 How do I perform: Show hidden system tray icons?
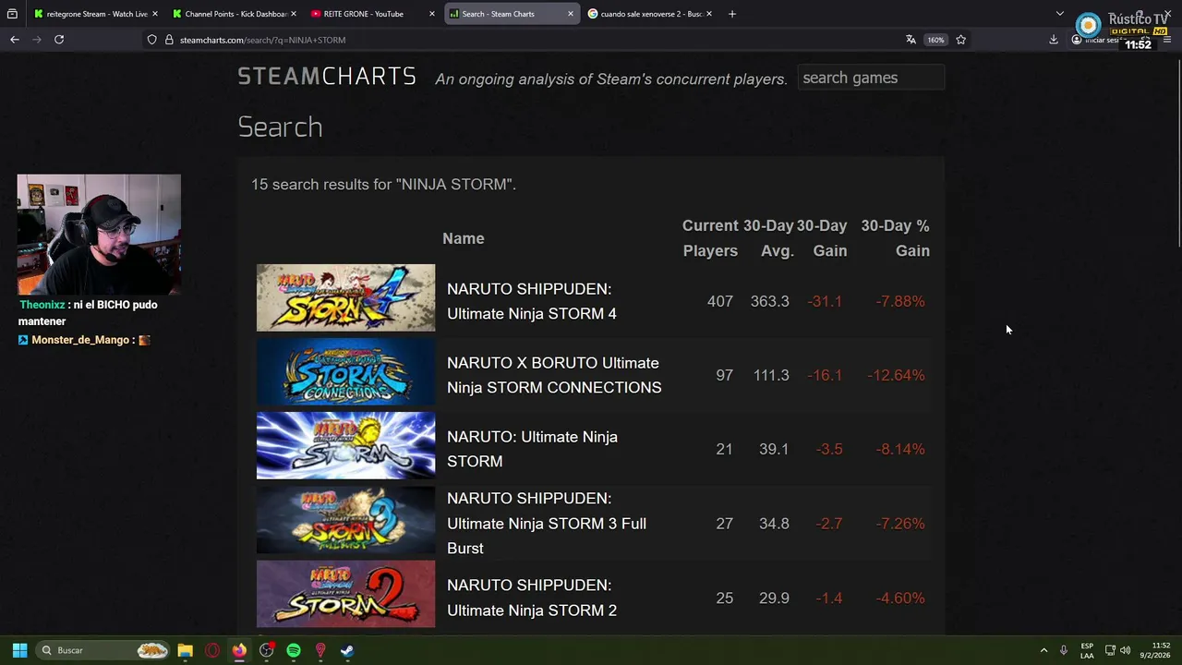tap(1043, 650)
